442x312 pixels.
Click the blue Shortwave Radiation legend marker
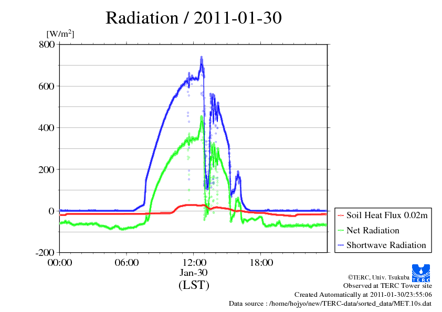[x=341, y=245]
